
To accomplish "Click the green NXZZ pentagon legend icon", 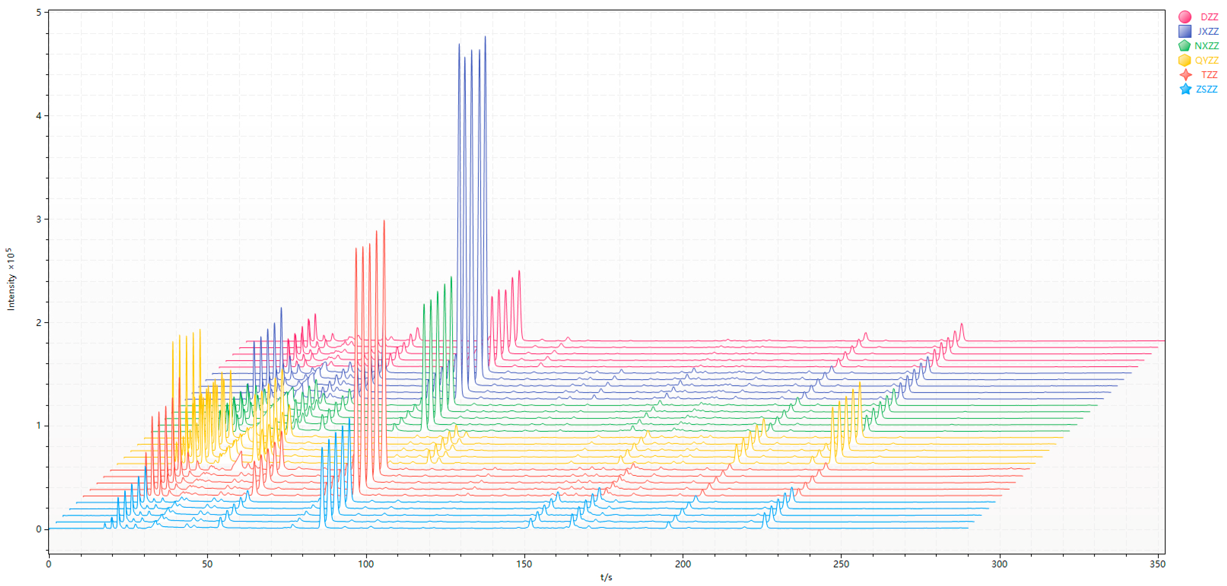I will pos(1185,46).
